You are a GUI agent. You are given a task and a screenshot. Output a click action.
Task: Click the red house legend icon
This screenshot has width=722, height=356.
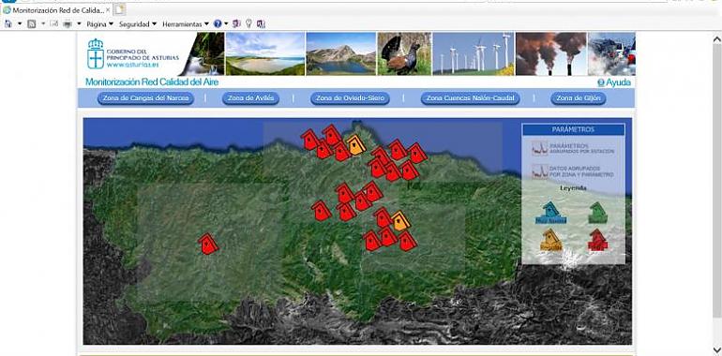point(597,240)
